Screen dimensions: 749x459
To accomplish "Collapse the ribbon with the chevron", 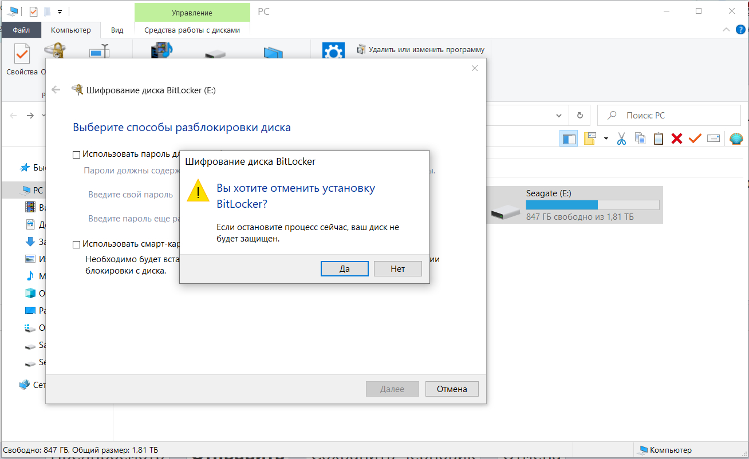I will 727,30.
